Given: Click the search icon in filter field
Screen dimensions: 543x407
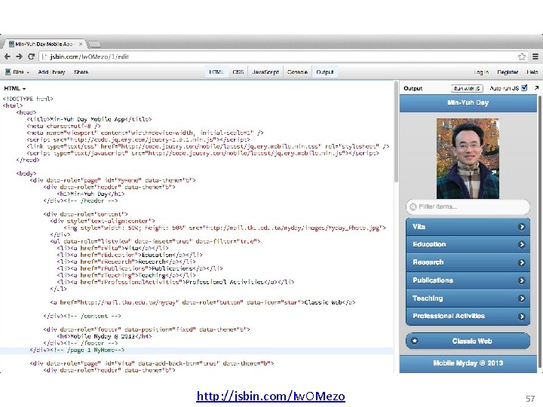Looking at the screenshot, I should pyautogui.click(x=413, y=207).
